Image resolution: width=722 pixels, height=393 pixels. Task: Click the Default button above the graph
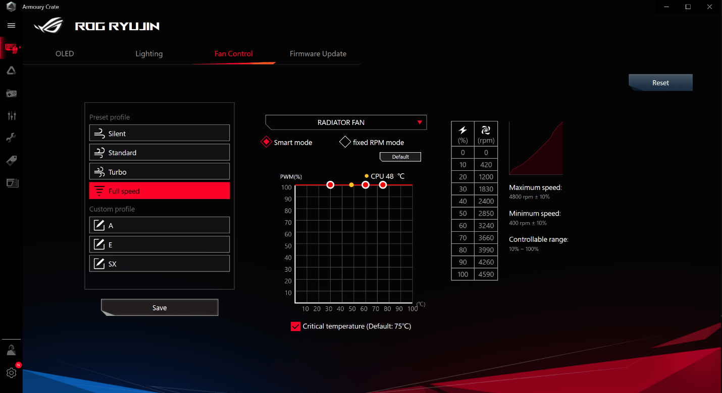click(400, 157)
